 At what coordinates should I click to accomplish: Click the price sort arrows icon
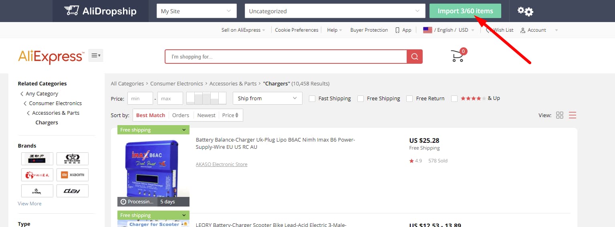[x=237, y=115]
